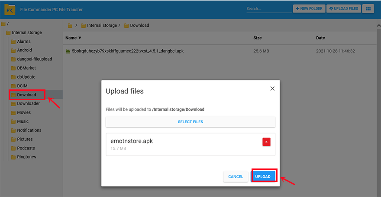
Task: Select the Download folder in sidebar
Action: pyautogui.click(x=26, y=95)
